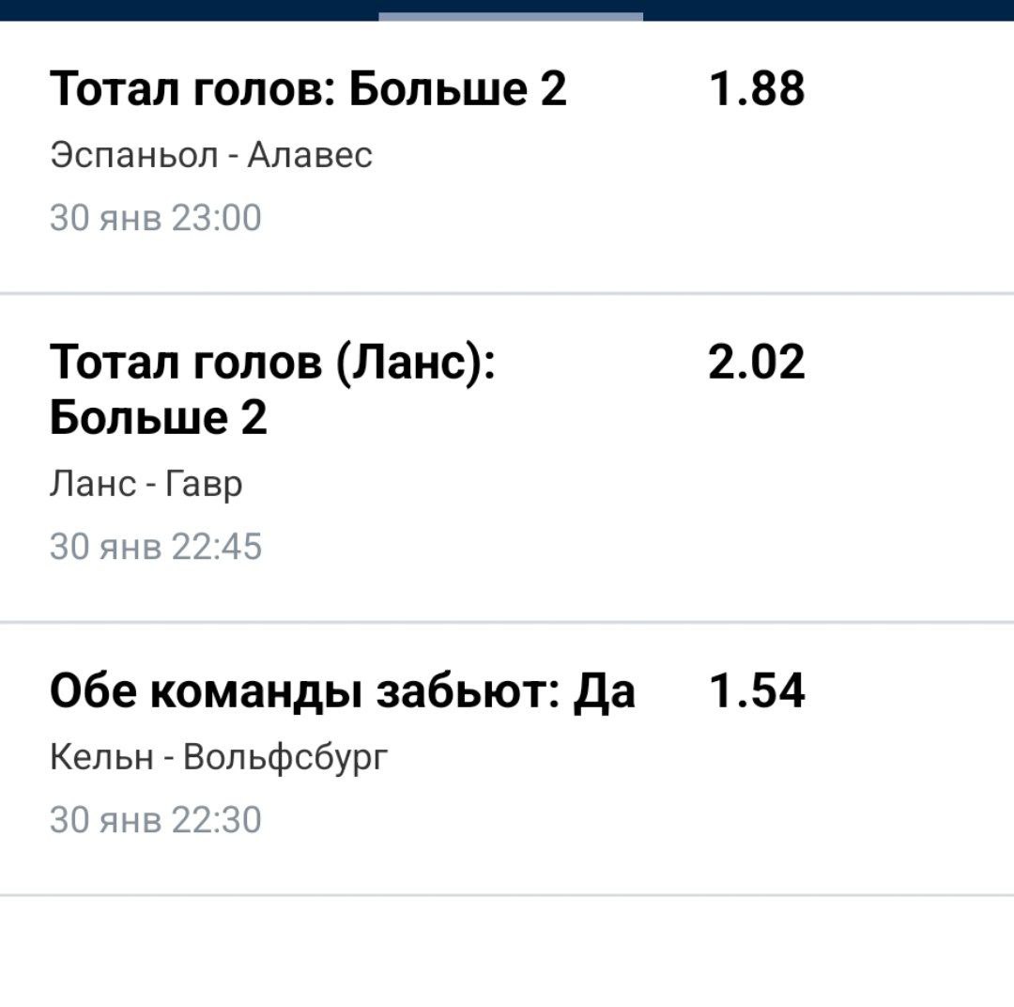This screenshot has height=1007, width=1014.
Task: Open the Эспаньол - Алавес match
Action: tap(211, 154)
